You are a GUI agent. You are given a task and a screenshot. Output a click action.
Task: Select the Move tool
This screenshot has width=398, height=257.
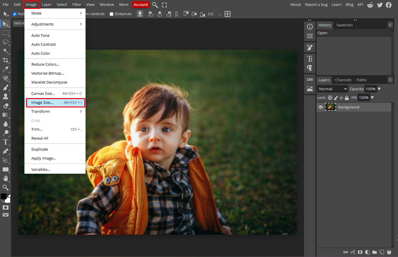click(x=5, y=24)
